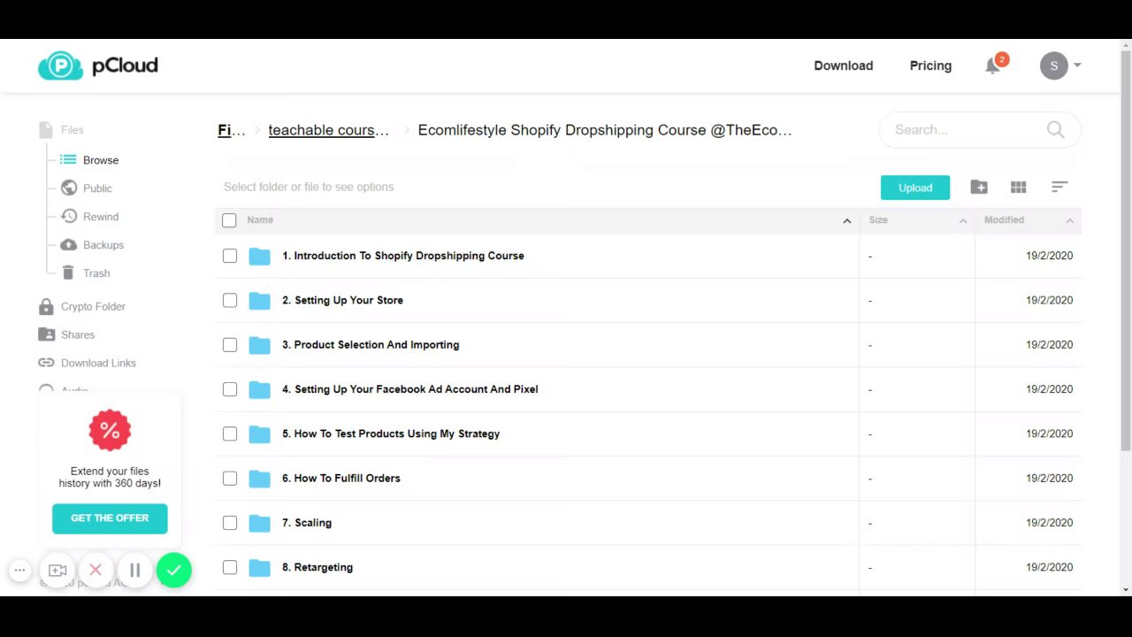Switch to grid view icon

click(1019, 187)
